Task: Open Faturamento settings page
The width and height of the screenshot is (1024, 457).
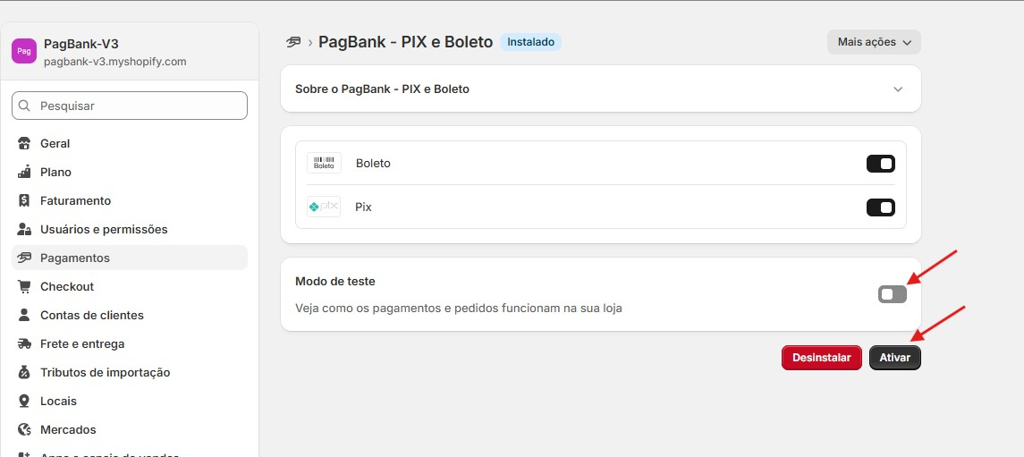Action: (130, 201)
